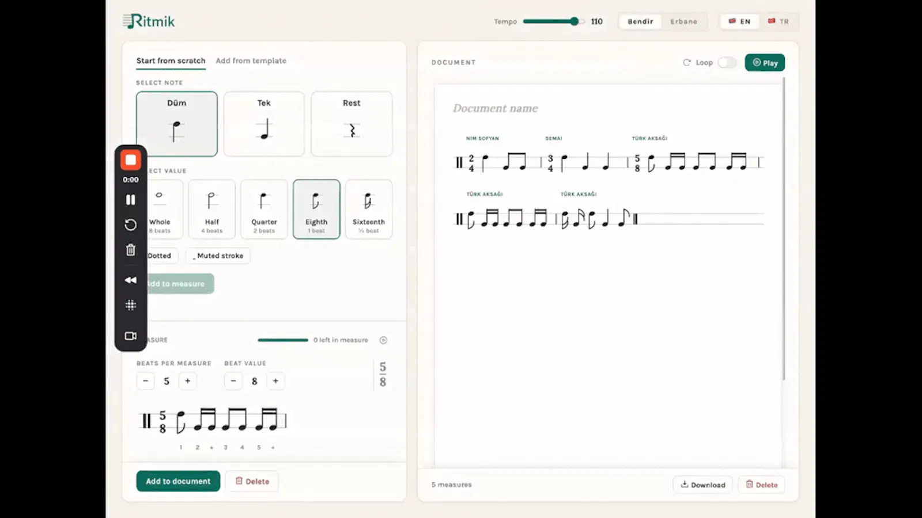Screen dimensions: 922x518
Task: Click the Ritmik logo
Action: 149,21
